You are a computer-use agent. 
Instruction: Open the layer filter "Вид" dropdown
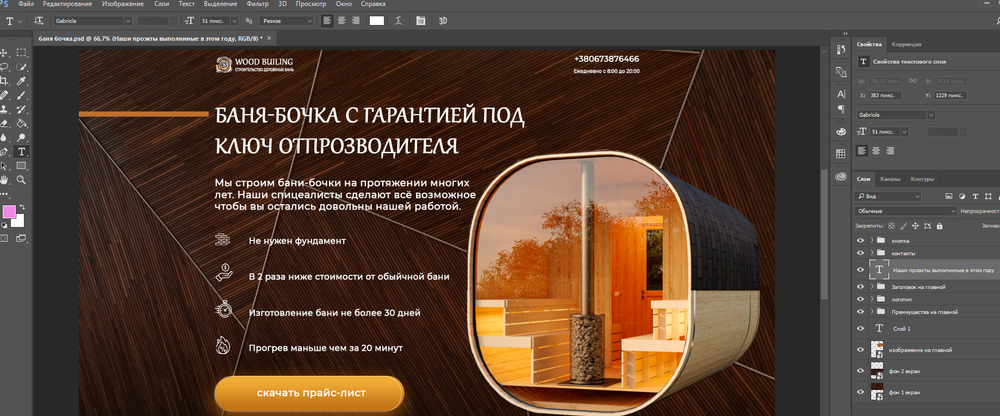point(887,196)
